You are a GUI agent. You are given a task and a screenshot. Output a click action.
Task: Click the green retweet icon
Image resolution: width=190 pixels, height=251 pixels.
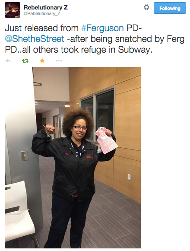point(25,61)
